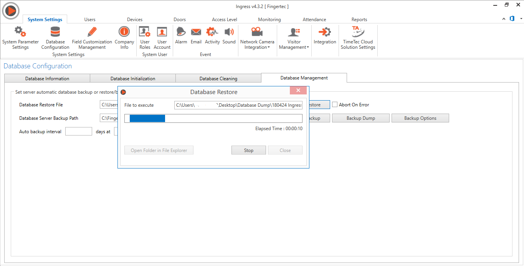Click the Auto backup interval label
This screenshot has height=266, width=524.
[x=40, y=132]
